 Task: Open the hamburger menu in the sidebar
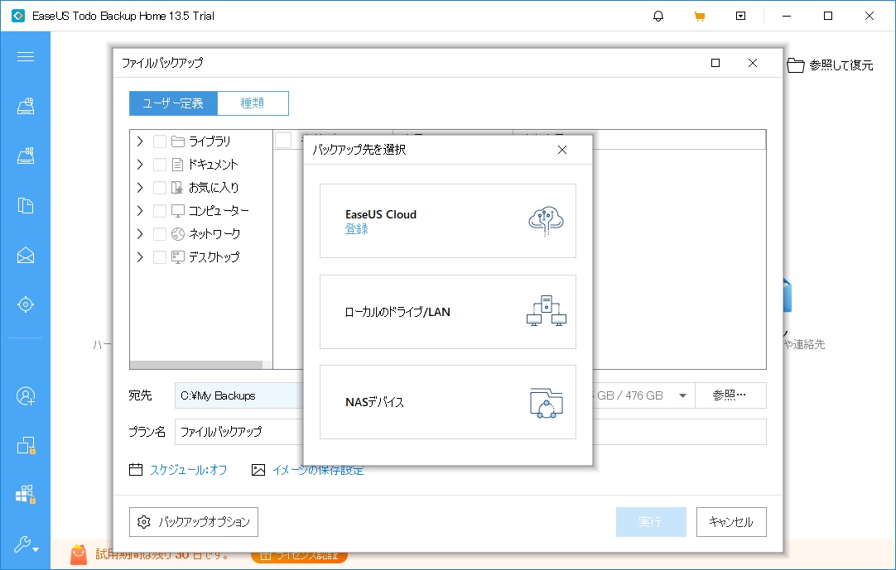[x=25, y=56]
